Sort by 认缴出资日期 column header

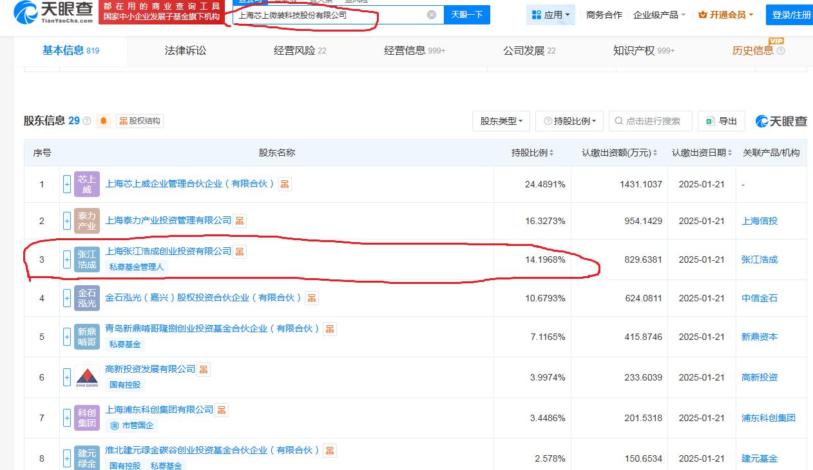[x=702, y=153]
